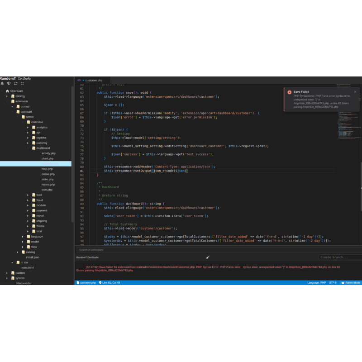Click the notifications bell icon
Screen dimensions: 362x362
2,83
